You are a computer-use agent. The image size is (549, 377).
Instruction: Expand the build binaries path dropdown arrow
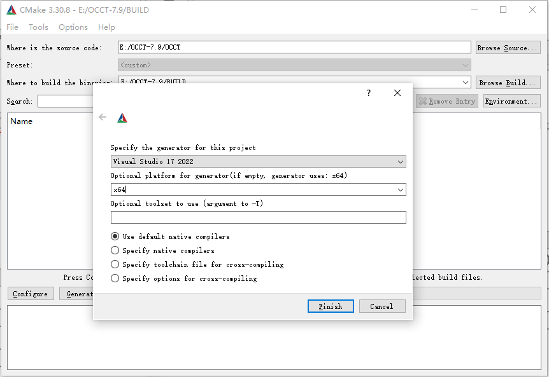(466, 83)
